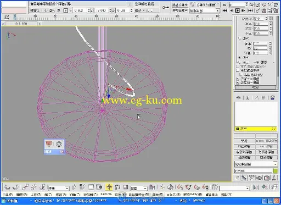Activate the Bind to Space Warp tool
The height and width of the screenshot is (205, 281).
point(42,187)
